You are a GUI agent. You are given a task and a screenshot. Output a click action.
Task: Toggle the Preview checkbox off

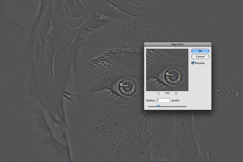click(193, 63)
